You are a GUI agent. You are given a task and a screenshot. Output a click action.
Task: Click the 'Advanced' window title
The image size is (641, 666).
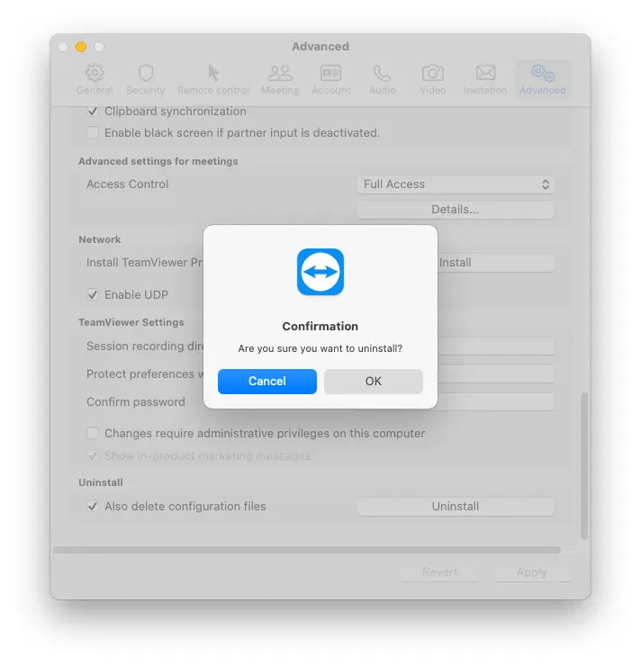320,46
